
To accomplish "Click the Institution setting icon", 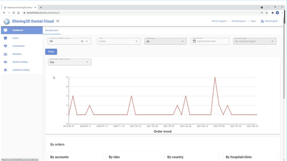I will 5,70.
